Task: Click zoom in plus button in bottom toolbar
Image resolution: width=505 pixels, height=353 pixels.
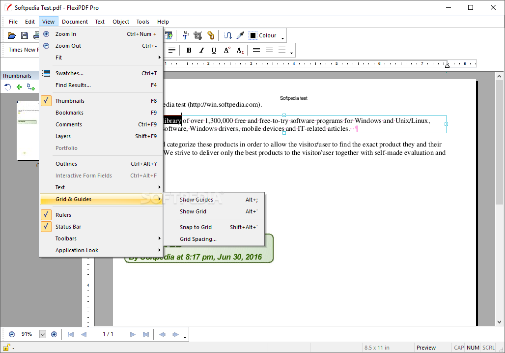Action: click(54, 334)
